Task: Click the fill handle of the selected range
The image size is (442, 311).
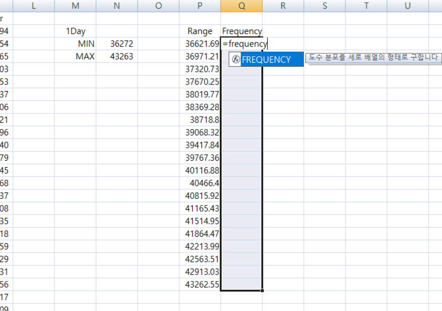Action: pyautogui.click(x=262, y=290)
